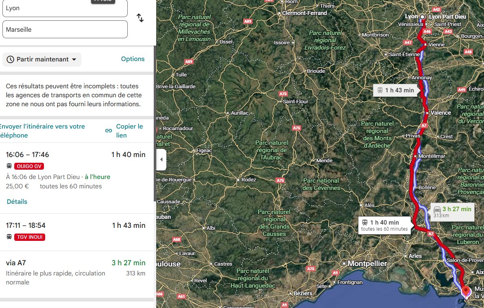This screenshot has width=484, height=308.
Task: Click the red destination pin at Marseille
Action: (466, 292)
